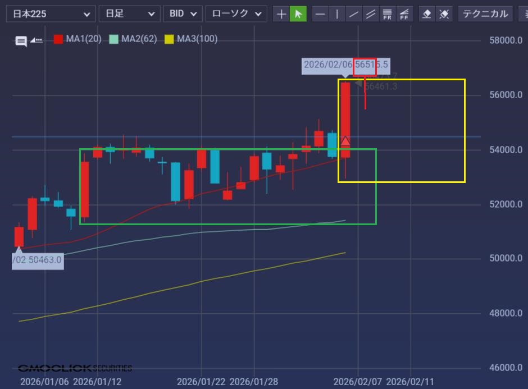Toggle the speech bubble comment display
Screen dimensions: 528x389
tap(21, 40)
